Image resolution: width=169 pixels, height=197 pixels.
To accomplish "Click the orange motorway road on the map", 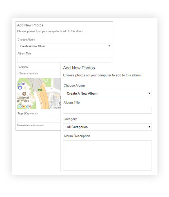I will [43, 97].
